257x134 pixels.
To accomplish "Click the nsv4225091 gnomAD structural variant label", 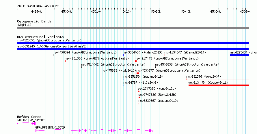I will [49, 40].
